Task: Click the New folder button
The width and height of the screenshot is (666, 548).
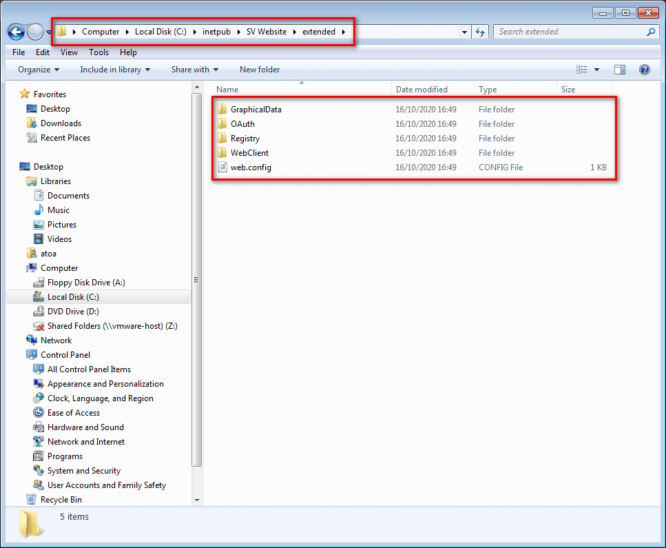Action: [x=260, y=70]
